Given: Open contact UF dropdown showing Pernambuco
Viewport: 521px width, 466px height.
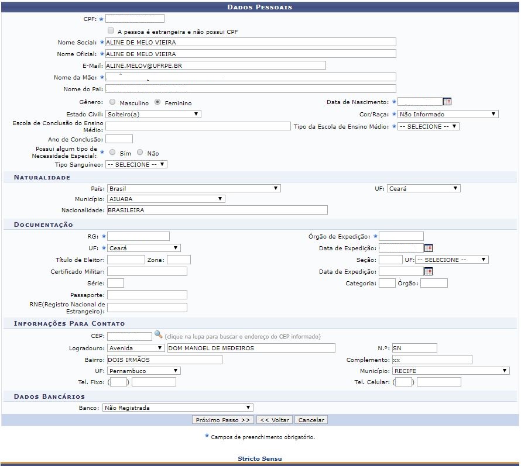Looking at the screenshot, I should pyautogui.click(x=144, y=371).
